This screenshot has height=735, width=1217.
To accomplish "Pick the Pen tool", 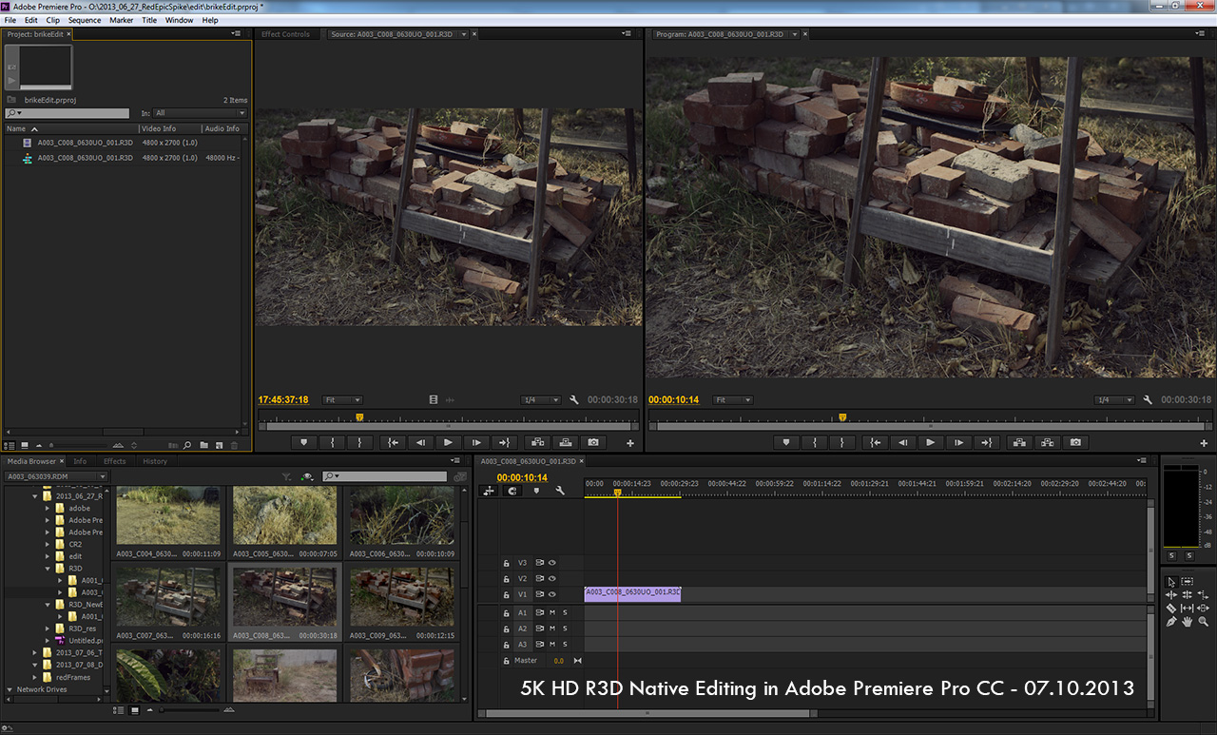I will (1171, 621).
